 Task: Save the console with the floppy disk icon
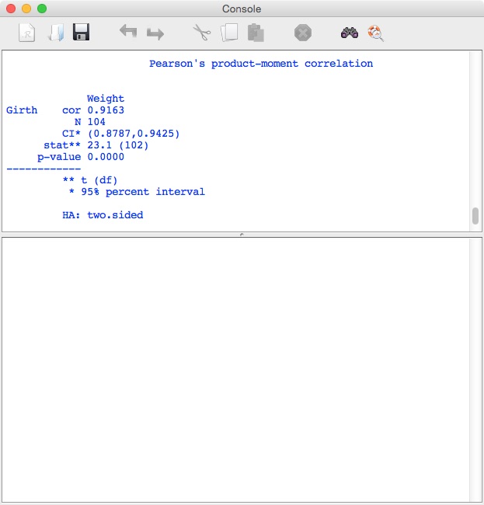81,32
